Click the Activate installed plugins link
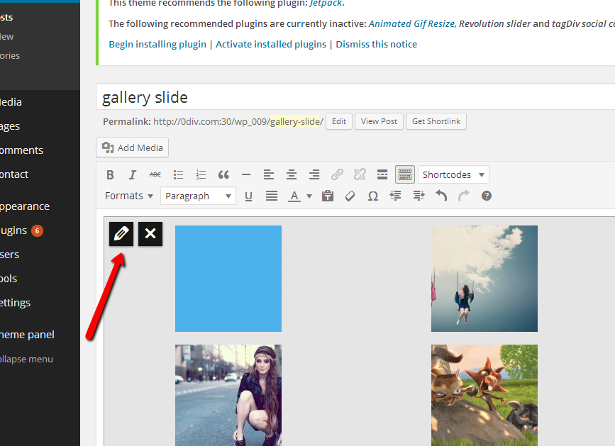The height and width of the screenshot is (446, 615). 271,44
